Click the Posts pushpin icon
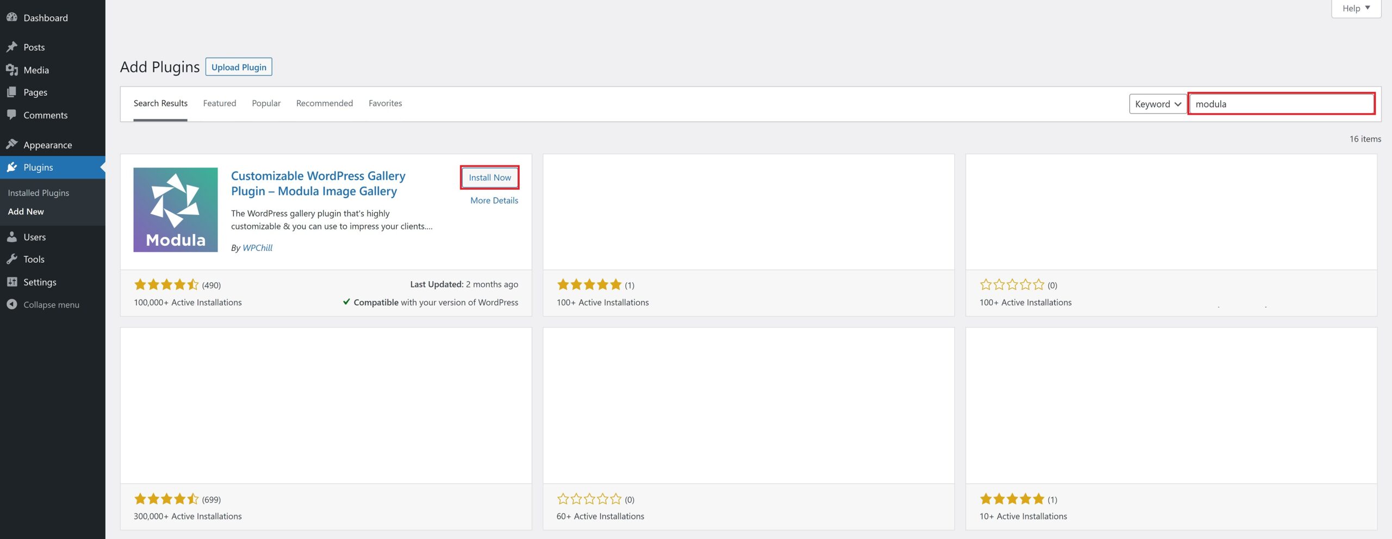 pos(12,47)
